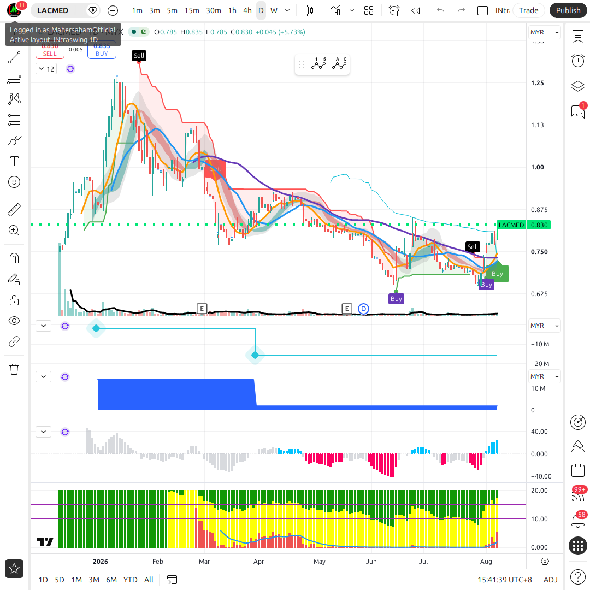Select the trend line drawing tool

14,57
